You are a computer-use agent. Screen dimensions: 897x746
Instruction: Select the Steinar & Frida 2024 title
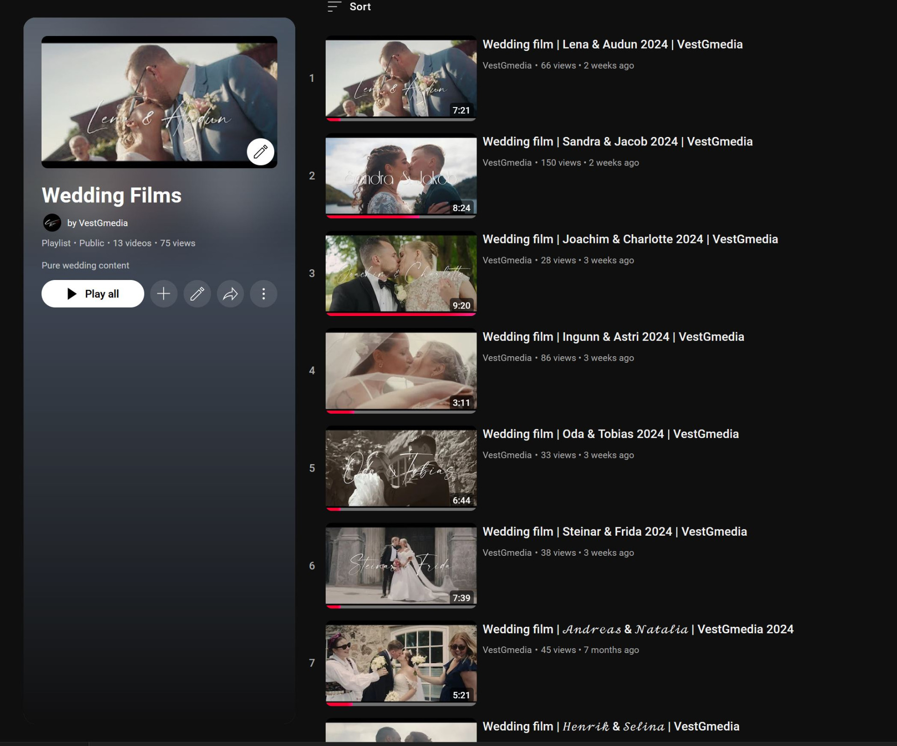(614, 531)
